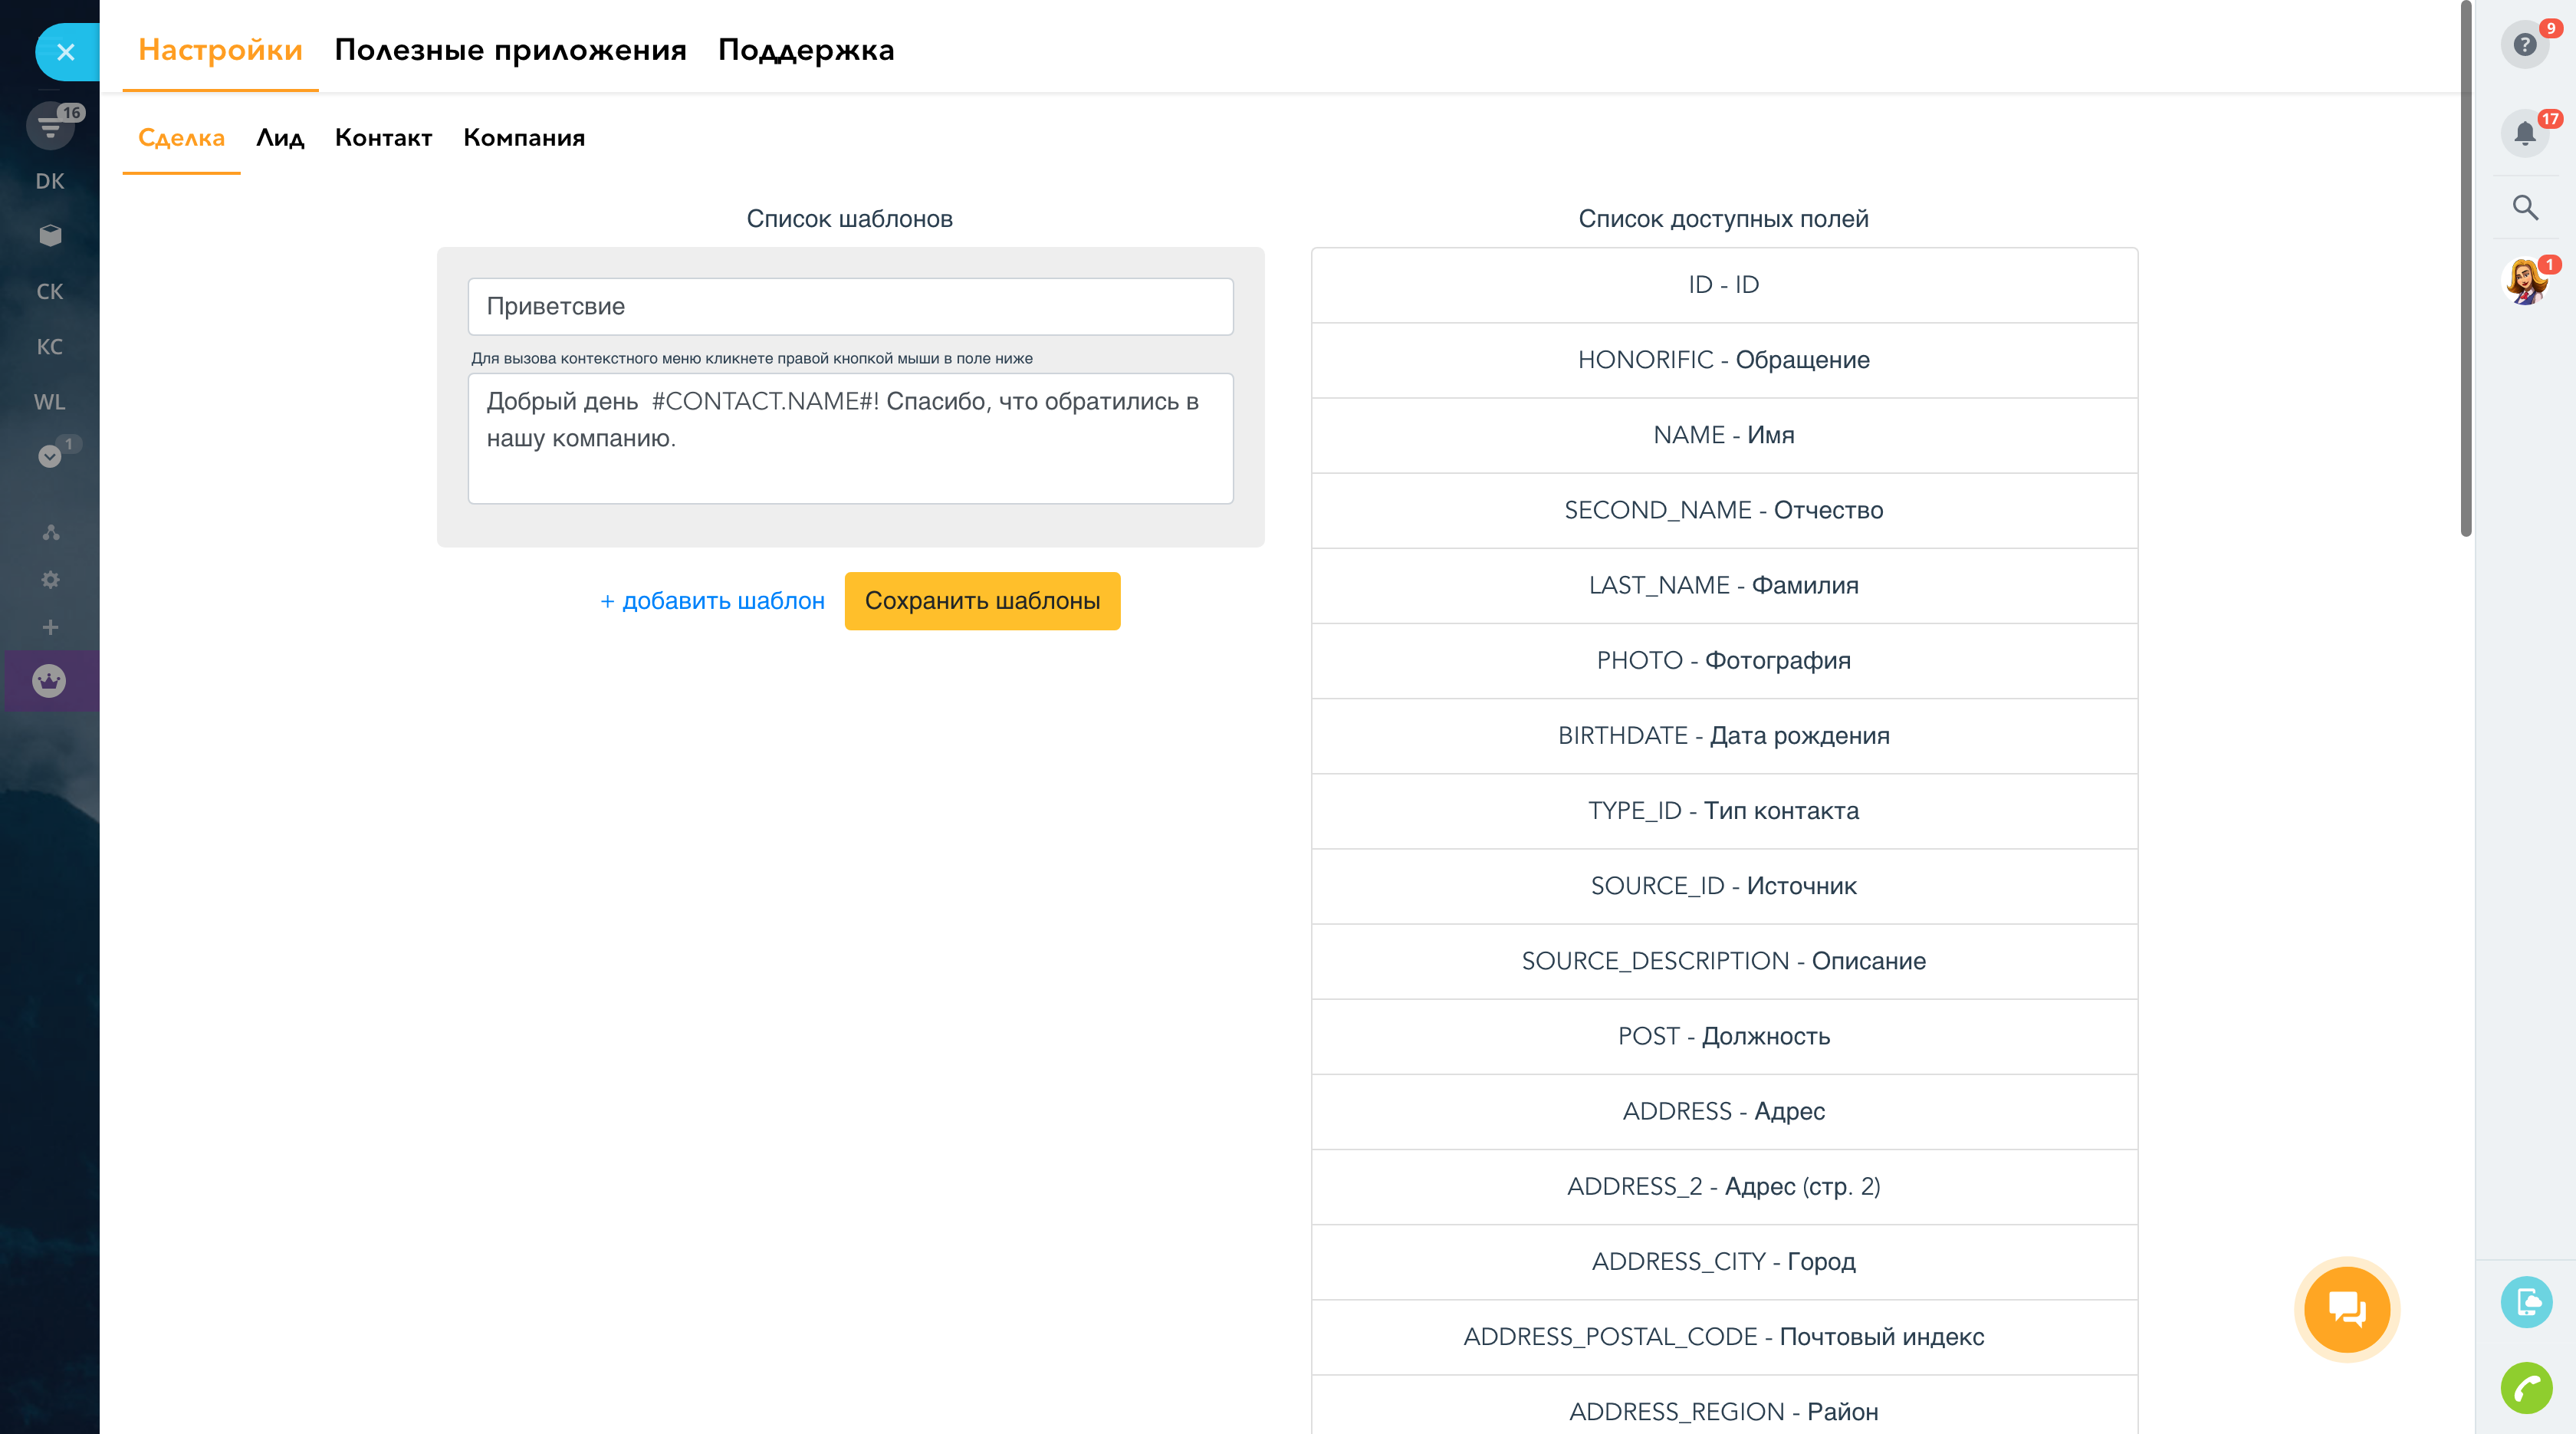
Task: Click the добавить шаблон link
Action: pos(712,601)
